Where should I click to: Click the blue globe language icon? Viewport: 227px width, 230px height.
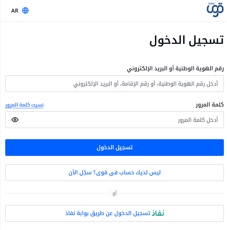point(25,10)
